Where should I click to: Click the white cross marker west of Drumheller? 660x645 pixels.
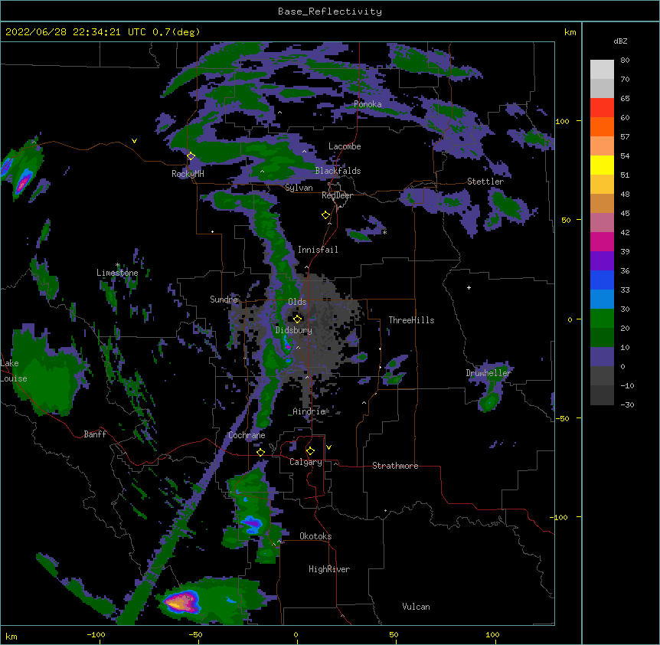469,287
